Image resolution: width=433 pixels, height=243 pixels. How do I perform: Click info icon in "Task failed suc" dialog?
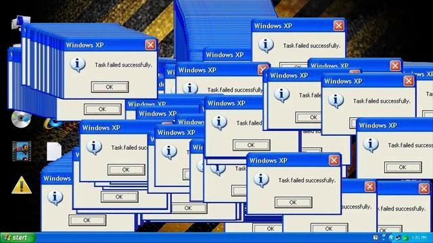(x=94, y=147)
